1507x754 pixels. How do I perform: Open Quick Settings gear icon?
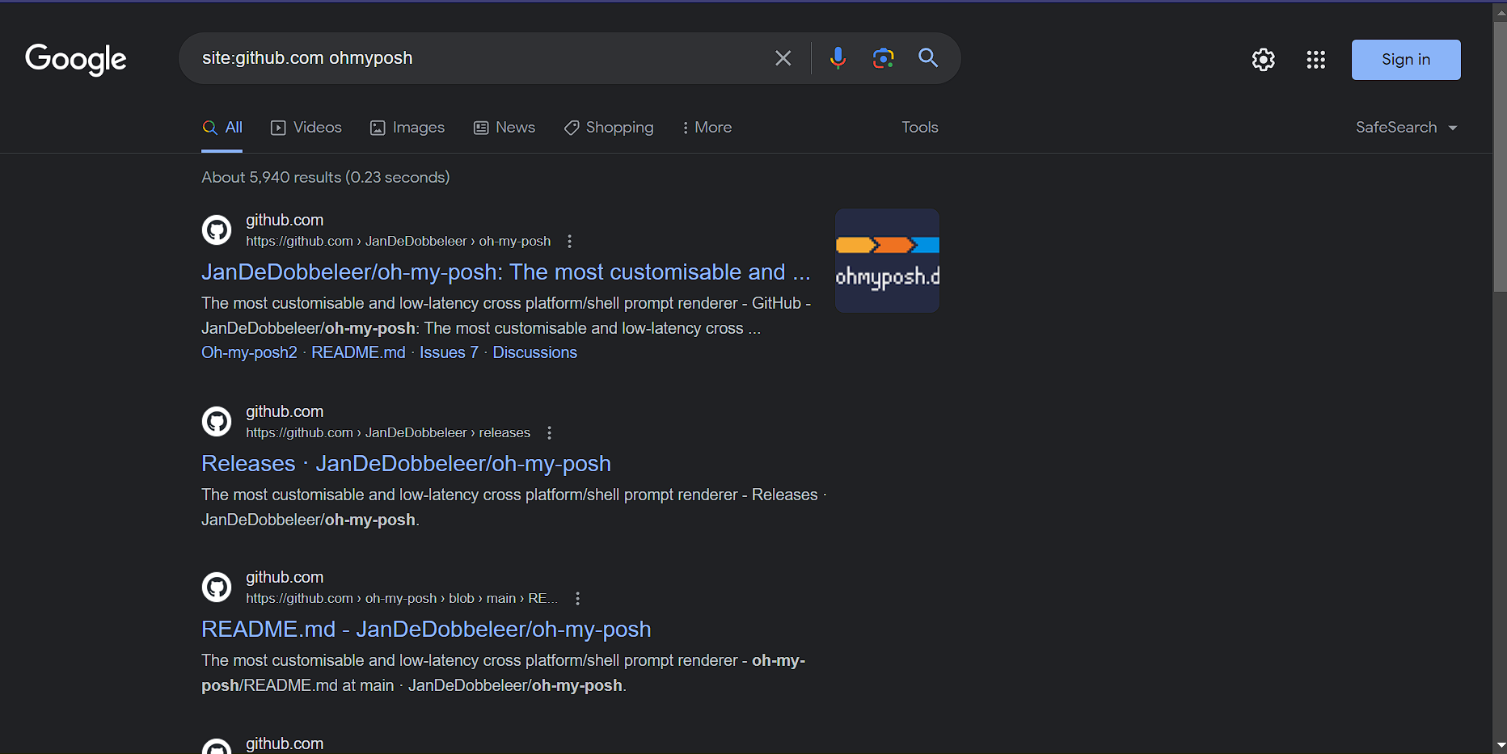coord(1263,60)
